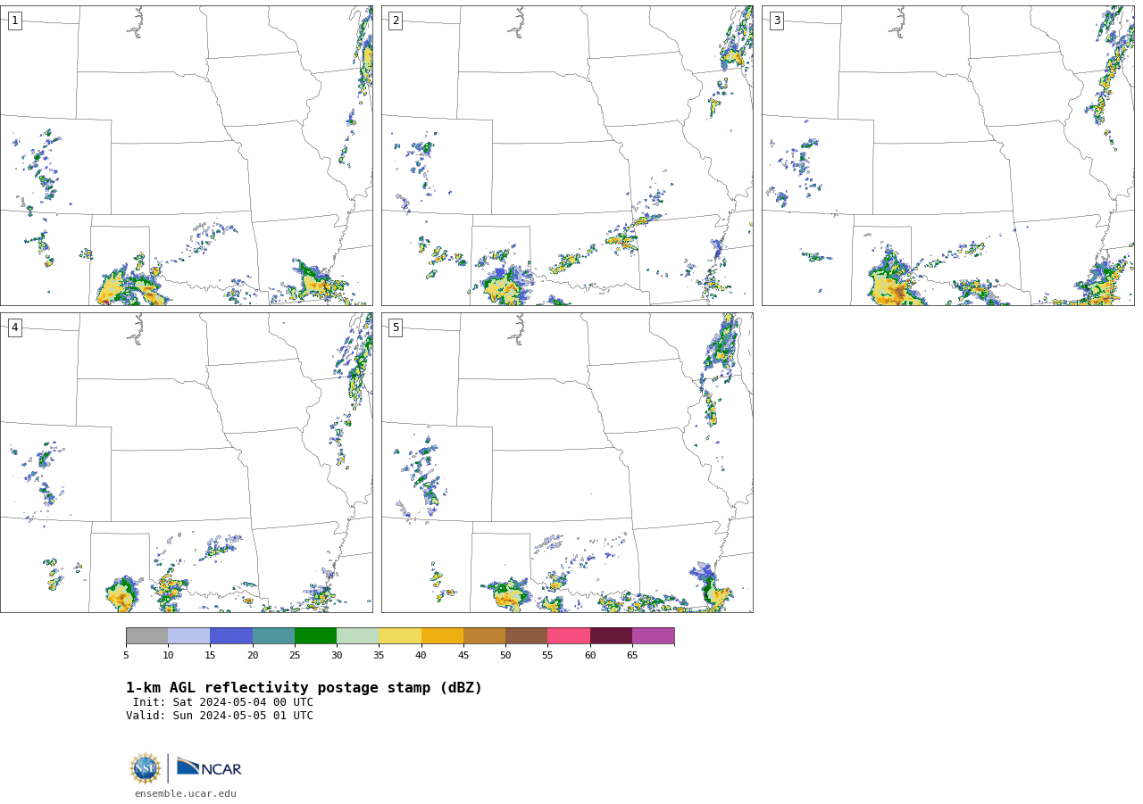
Task: Click the purple 65+ dBZ color swatch
Action: point(654,636)
